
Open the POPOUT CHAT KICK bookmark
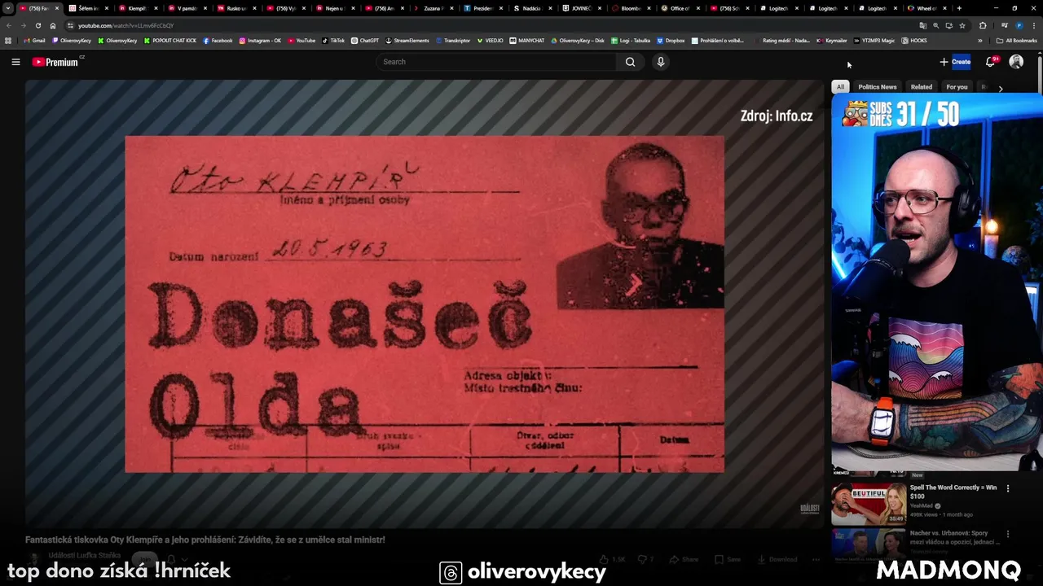pyautogui.click(x=170, y=41)
